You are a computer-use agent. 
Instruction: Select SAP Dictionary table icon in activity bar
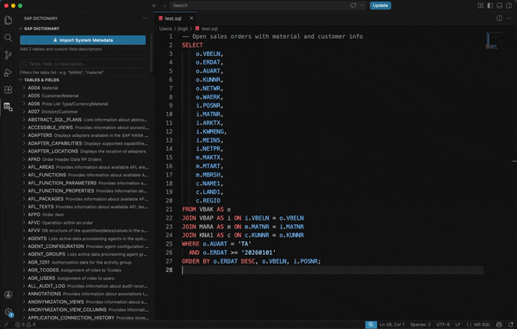[x=9, y=107]
